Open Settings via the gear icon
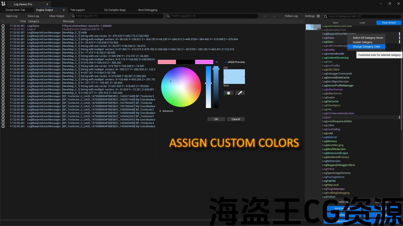 pyautogui.click(x=318, y=16)
